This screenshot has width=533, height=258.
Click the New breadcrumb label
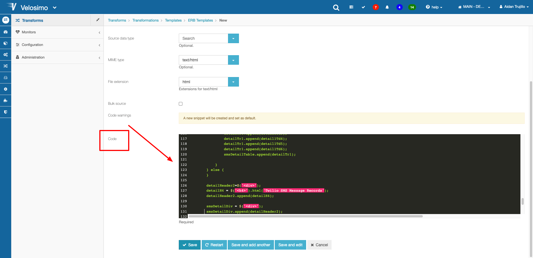coord(223,20)
